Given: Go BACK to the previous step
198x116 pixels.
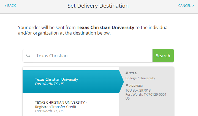Looking at the screenshot, I should coord(10,6).
